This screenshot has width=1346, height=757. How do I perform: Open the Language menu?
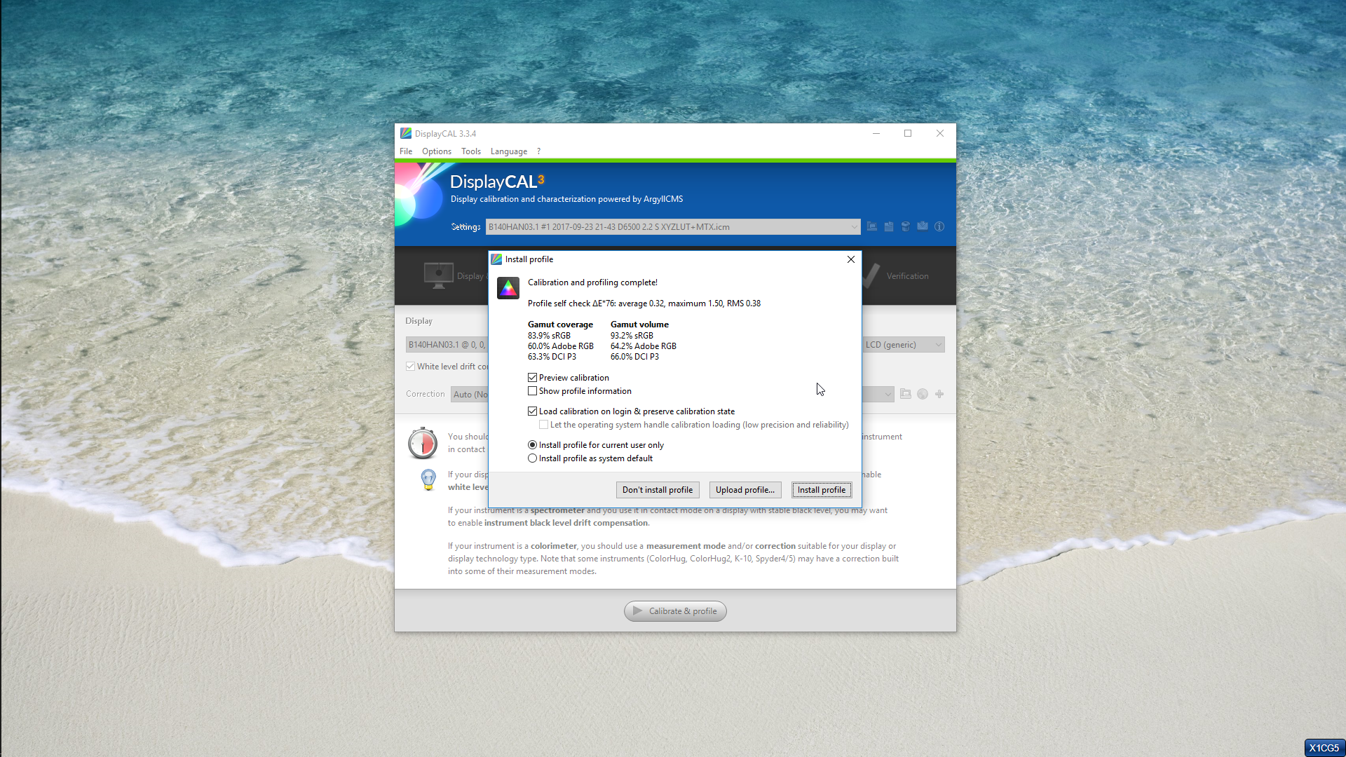tap(509, 151)
